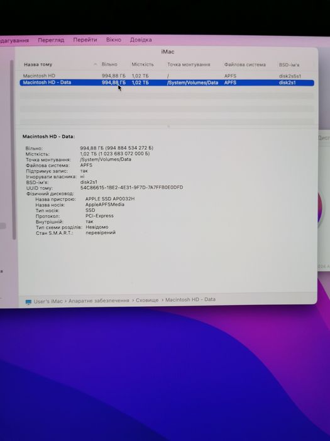
Task: Click AppleAPFSMedia media name value
Action: point(105,205)
